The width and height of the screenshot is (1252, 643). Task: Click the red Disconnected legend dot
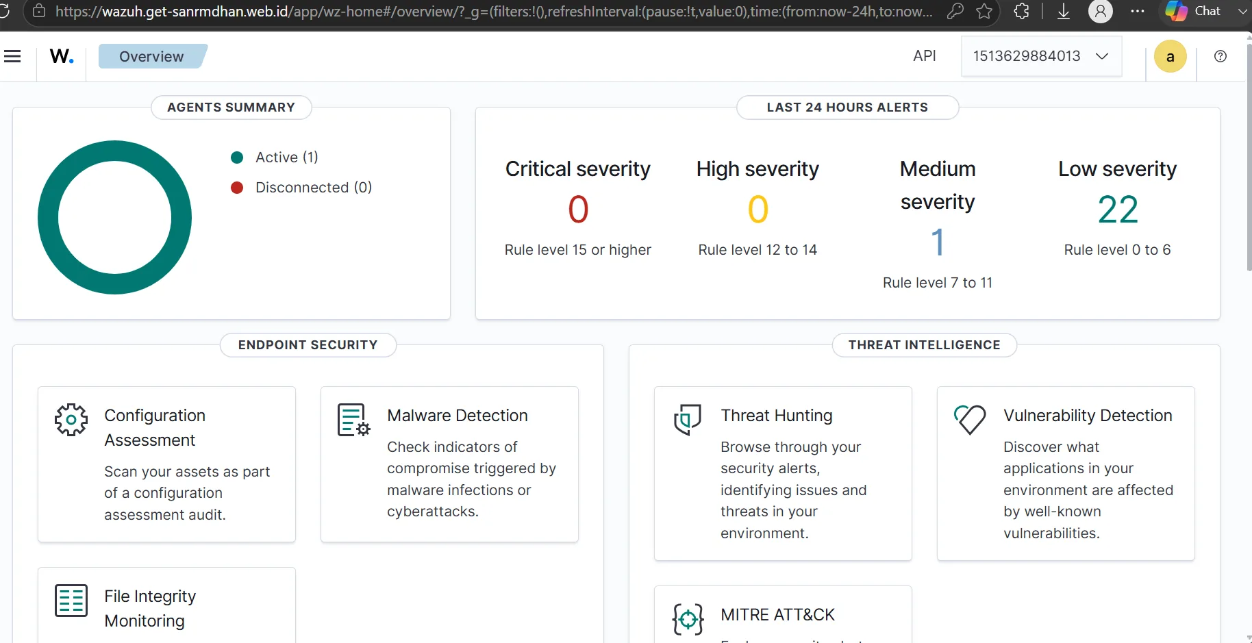tap(237, 188)
